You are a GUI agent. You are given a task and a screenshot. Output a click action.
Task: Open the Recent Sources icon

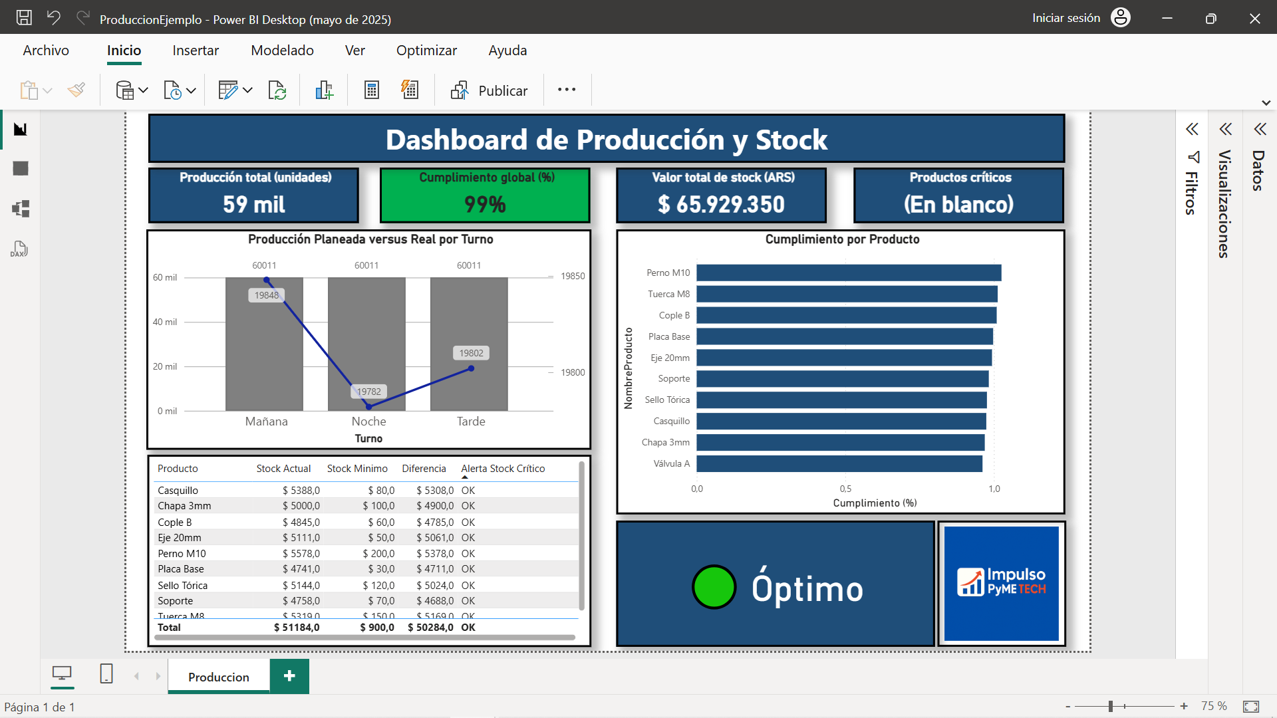[x=172, y=90]
